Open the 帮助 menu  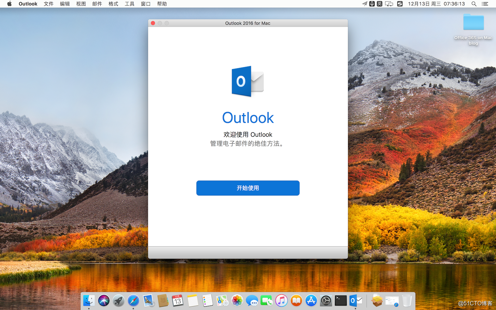(162, 4)
